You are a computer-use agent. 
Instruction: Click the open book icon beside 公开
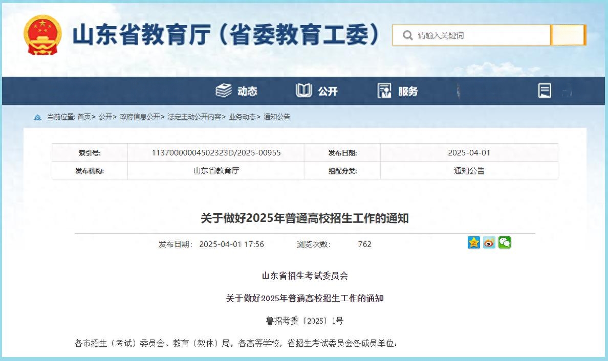click(x=304, y=91)
